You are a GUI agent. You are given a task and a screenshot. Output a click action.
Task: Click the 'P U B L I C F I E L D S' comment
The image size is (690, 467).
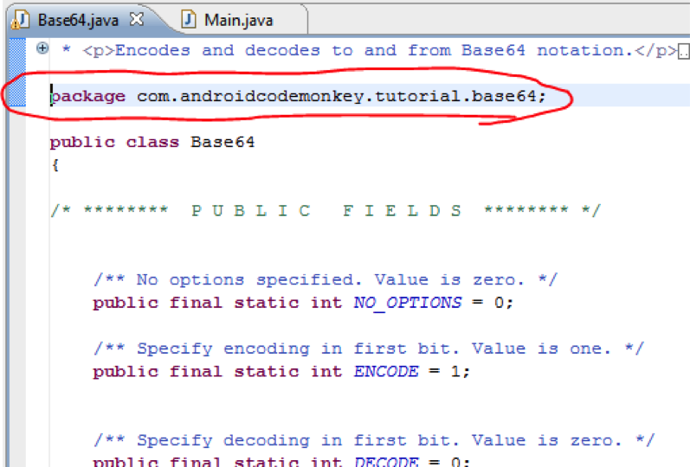pos(326,211)
